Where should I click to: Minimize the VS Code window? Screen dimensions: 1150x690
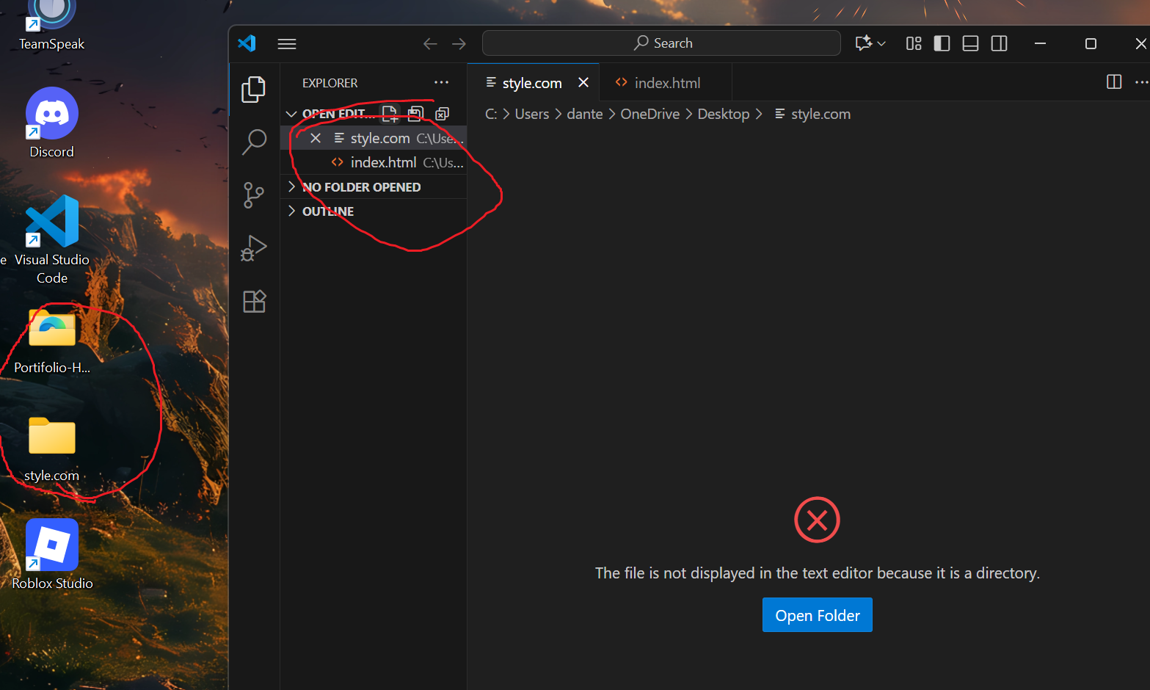1040,44
